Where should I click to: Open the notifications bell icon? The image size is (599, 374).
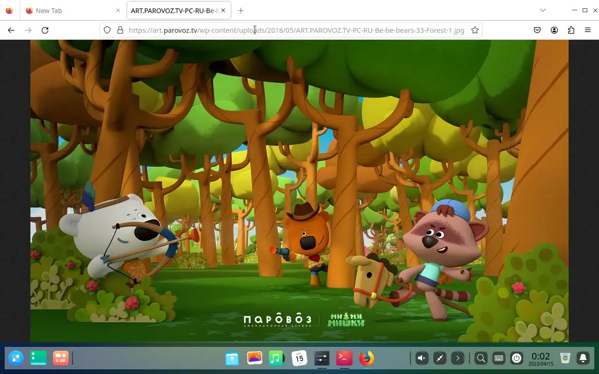(x=583, y=359)
